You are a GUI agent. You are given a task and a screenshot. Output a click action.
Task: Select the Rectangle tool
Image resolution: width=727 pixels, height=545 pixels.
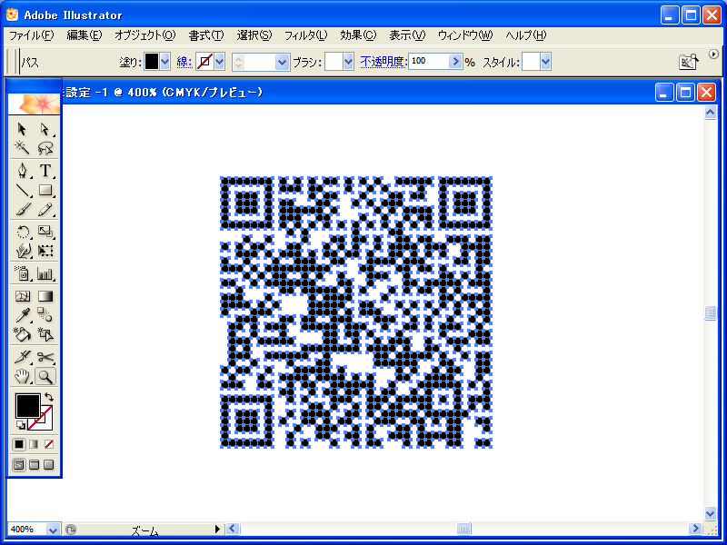pos(45,190)
